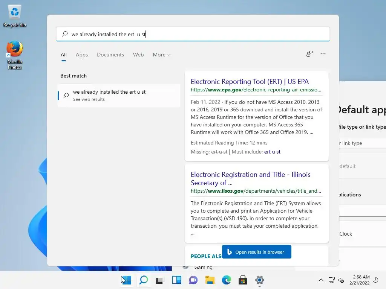
Task: Launch Chat from the taskbar
Action: click(193, 280)
